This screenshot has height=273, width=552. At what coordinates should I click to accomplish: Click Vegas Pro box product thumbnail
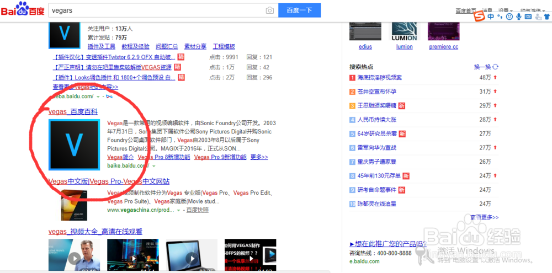click(74, 205)
